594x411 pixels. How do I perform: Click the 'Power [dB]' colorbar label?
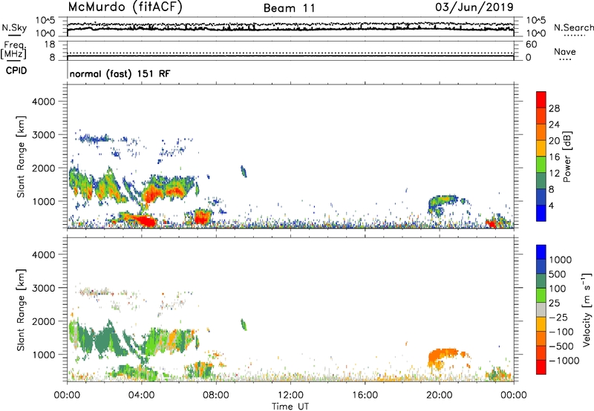click(567, 157)
